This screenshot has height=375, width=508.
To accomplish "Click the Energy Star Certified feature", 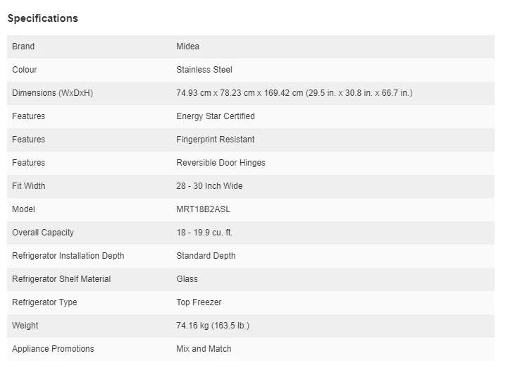I will pos(215,116).
